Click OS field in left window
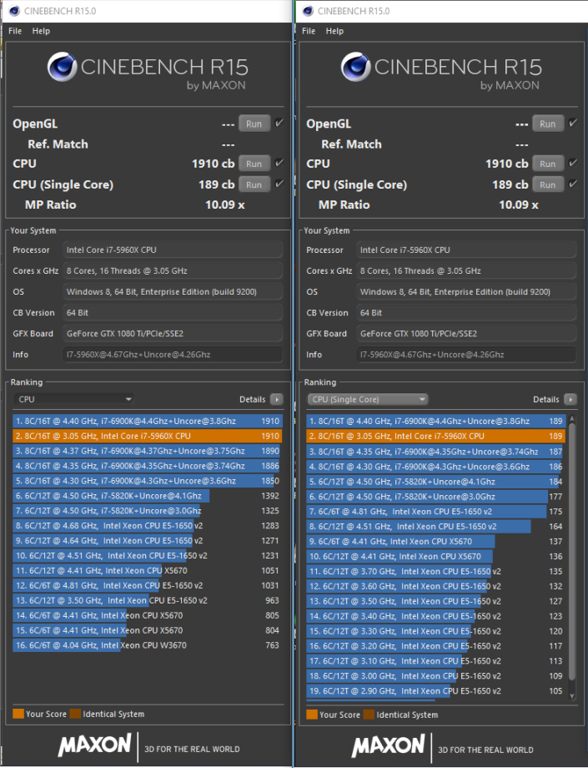This screenshot has width=588, height=768. (x=172, y=291)
